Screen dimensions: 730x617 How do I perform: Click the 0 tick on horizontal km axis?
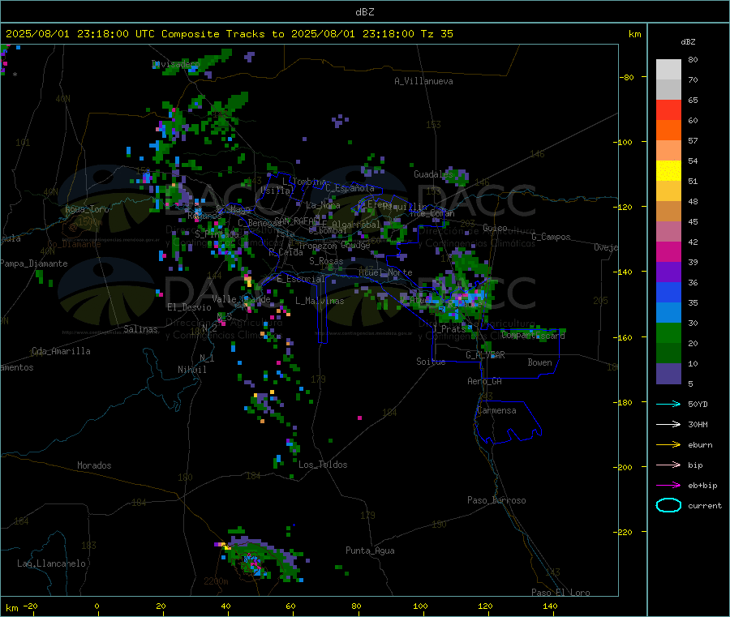click(x=97, y=606)
